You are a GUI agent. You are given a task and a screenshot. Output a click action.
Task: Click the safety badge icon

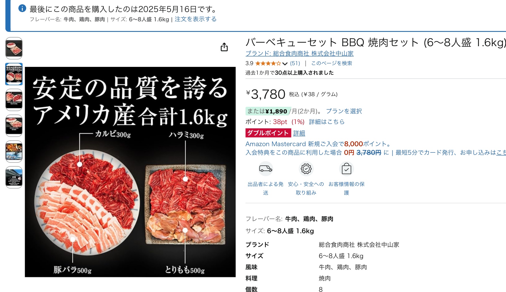[x=306, y=169]
